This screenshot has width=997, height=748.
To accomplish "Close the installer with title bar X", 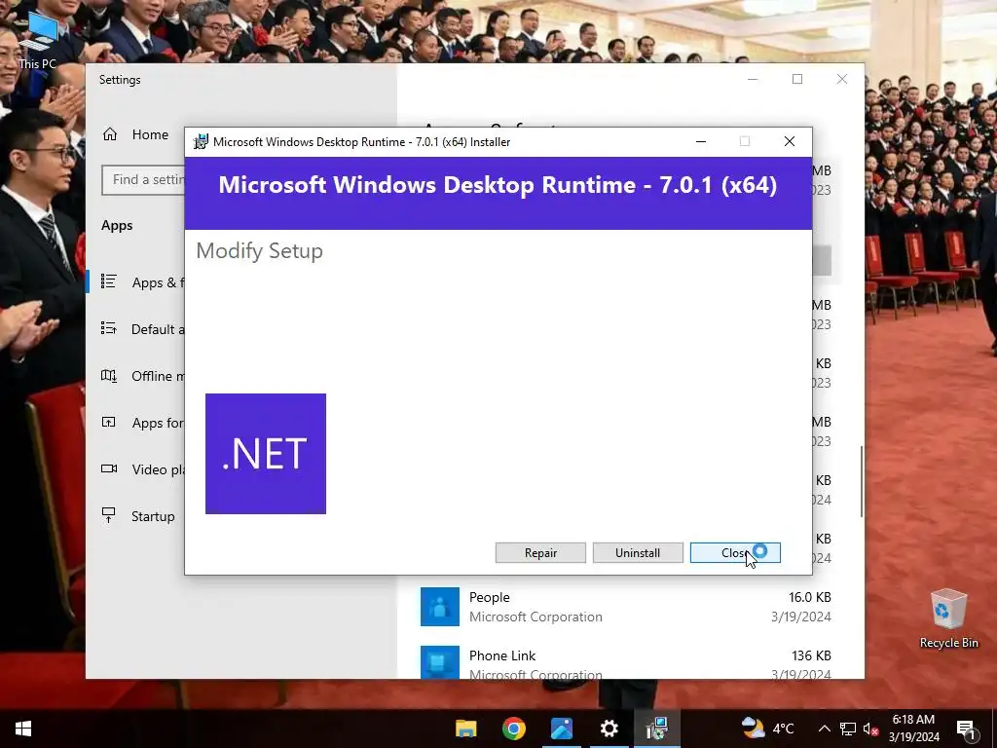I will tap(789, 141).
